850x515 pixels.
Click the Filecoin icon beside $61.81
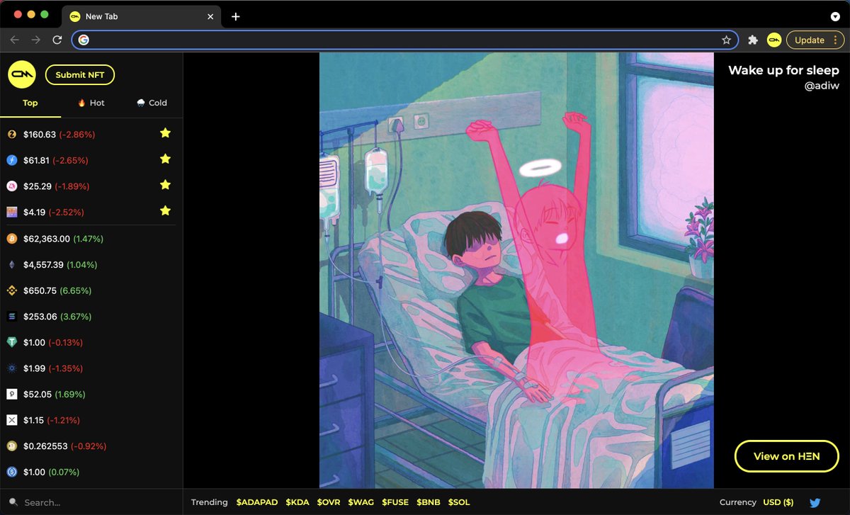pyautogui.click(x=11, y=160)
